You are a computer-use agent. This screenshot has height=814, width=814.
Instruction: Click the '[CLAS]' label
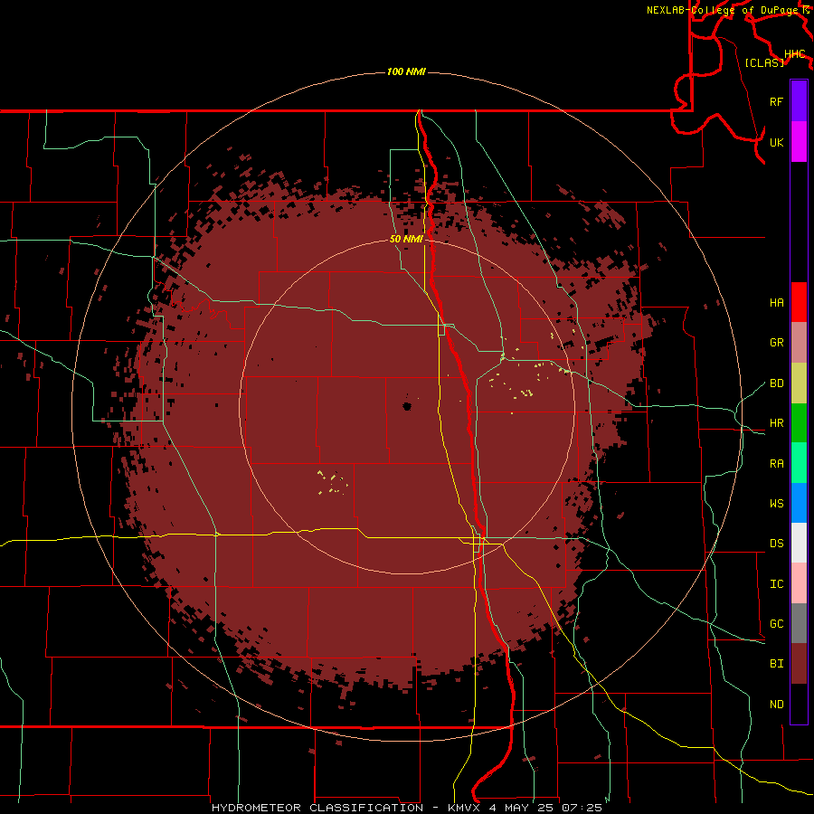(764, 62)
